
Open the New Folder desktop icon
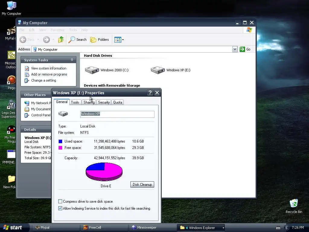(x=10, y=182)
